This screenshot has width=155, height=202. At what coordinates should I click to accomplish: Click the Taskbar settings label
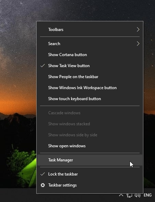click(62, 185)
